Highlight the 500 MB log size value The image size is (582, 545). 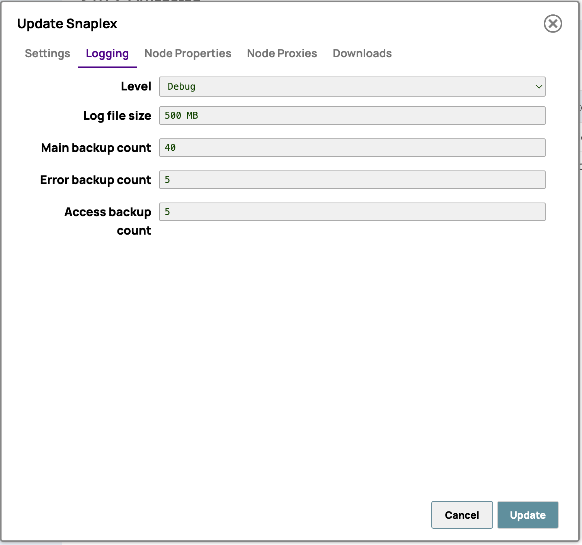click(181, 115)
